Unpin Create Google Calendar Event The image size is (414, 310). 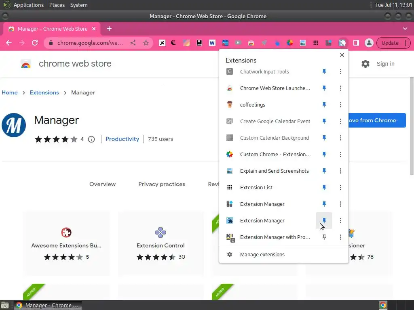point(324,121)
